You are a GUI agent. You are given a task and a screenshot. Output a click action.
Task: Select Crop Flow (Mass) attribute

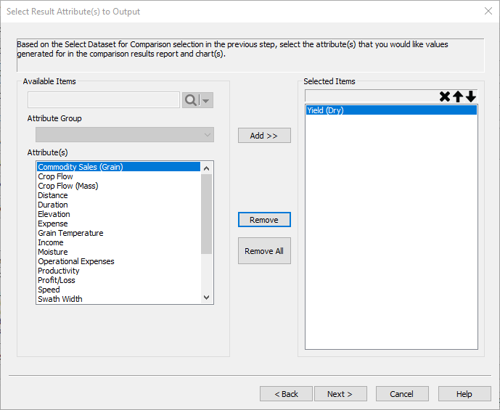coord(118,186)
